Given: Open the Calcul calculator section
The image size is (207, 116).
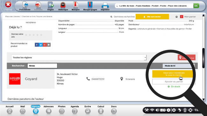Looking at the screenshot, I should pos(101,110).
